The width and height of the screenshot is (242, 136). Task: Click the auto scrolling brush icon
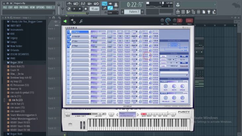pyautogui.click(x=104, y=8)
